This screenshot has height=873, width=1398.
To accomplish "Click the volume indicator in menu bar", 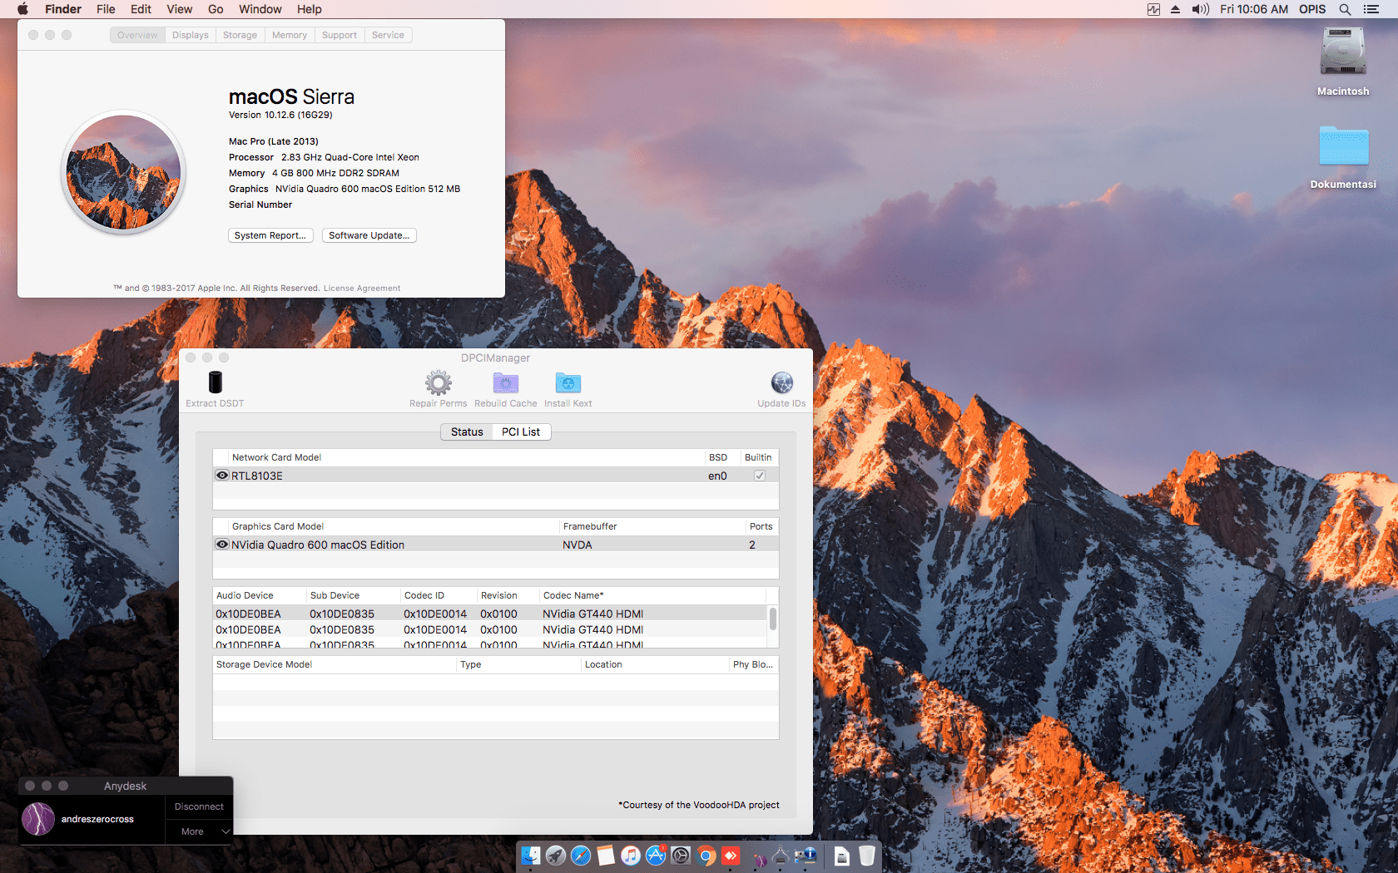I will (1201, 9).
